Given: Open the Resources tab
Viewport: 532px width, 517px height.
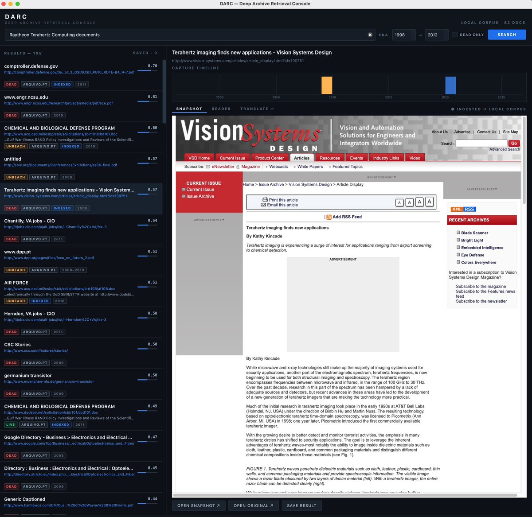Looking at the screenshot, I should pyautogui.click(x=330, y=158).
